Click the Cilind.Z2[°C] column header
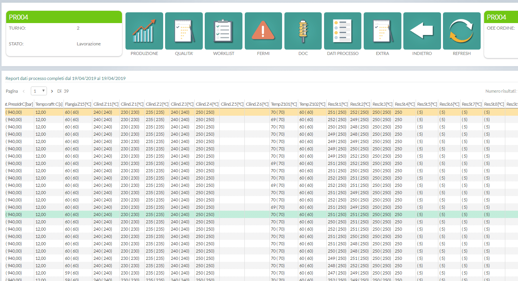 point(157,104)
